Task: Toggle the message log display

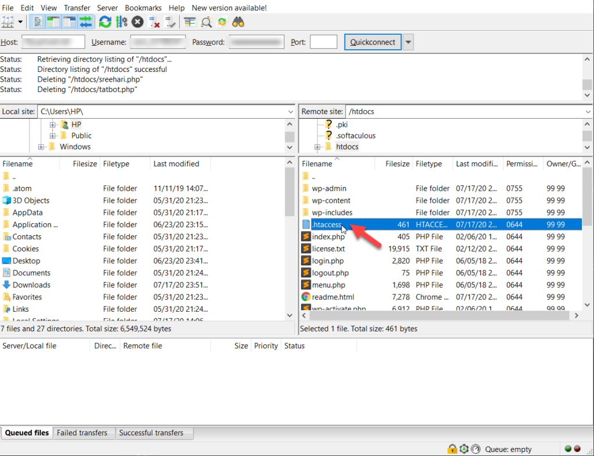Action: pyautogui.click(x=37, y=23)
